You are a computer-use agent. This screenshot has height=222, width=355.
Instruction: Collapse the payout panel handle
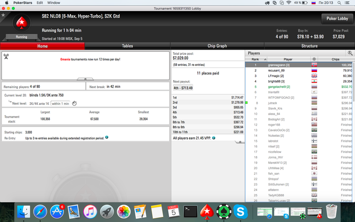(240, 142)
